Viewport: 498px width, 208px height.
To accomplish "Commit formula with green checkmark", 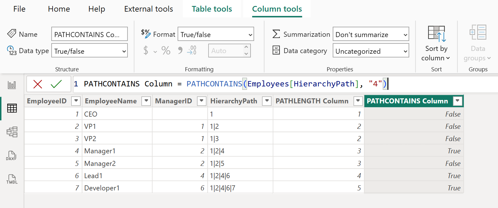I will coord(56,84).
